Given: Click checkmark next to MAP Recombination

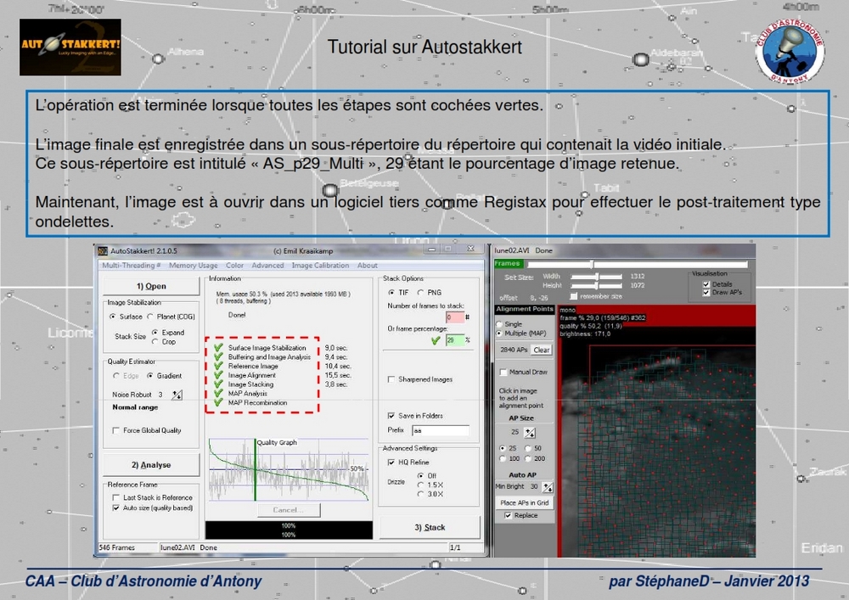Looking at the screenshot, I should (218, 402).
